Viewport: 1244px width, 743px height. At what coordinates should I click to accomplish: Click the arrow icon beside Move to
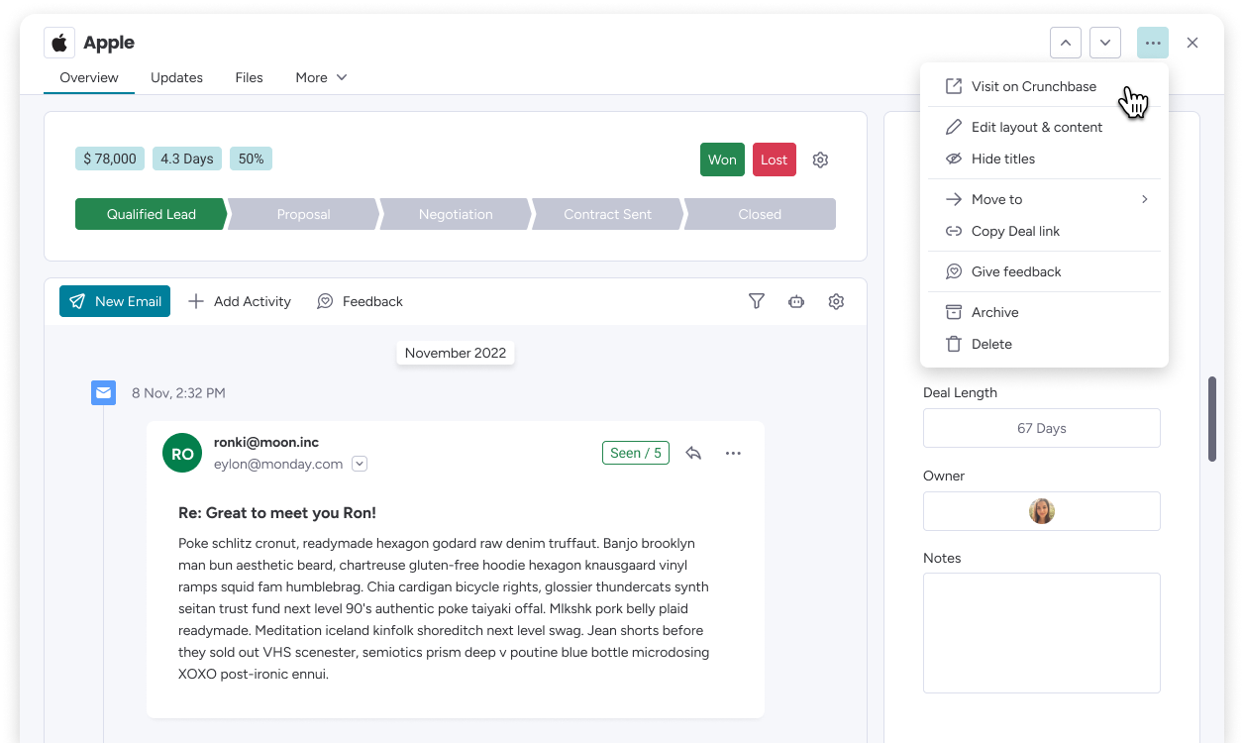tap(954, 199)
